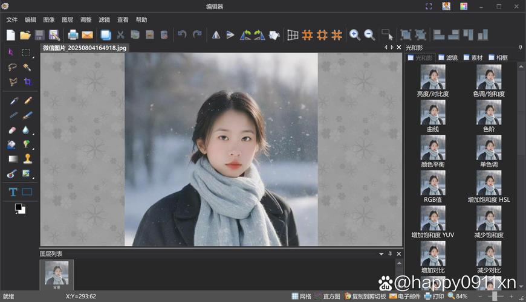
Task: Open the 文件 menu
Action: [x=11, y=20]
